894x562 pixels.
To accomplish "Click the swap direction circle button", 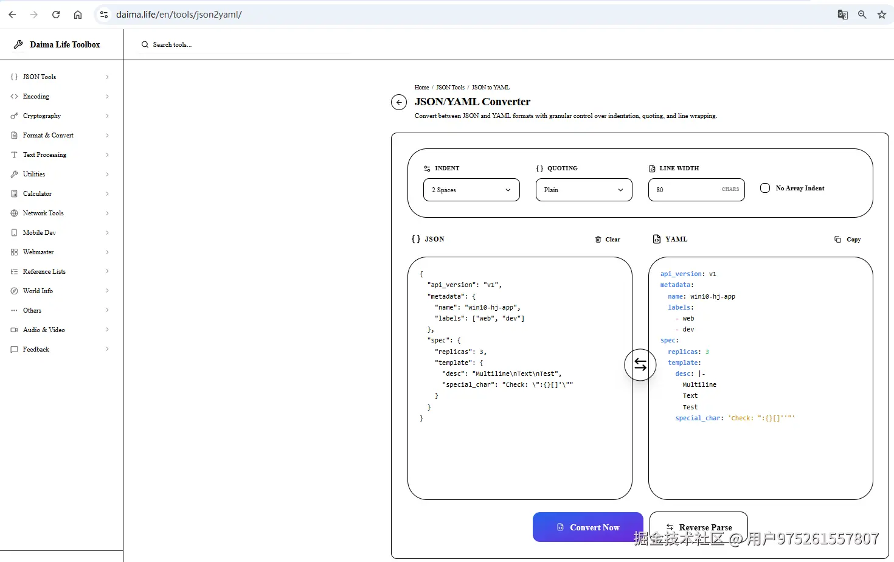I will coord(640,364).
